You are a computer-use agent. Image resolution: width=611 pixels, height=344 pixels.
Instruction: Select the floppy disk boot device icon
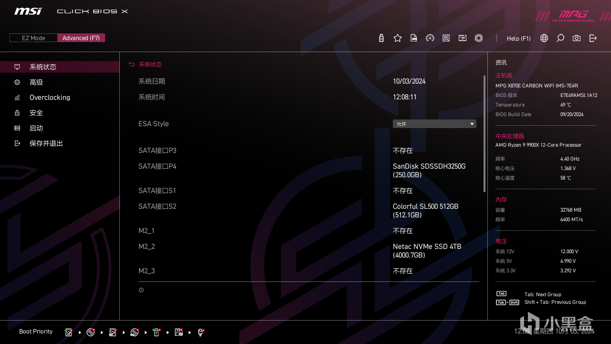click(x=179, y=332)
